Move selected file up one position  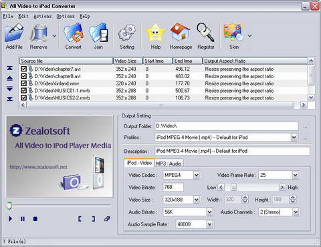pyautogui.click(x=9, y=78)
